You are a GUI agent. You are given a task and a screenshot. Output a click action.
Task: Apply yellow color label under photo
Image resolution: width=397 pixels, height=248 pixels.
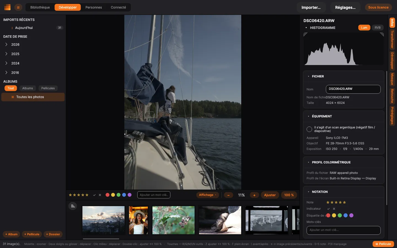point(113,195)
